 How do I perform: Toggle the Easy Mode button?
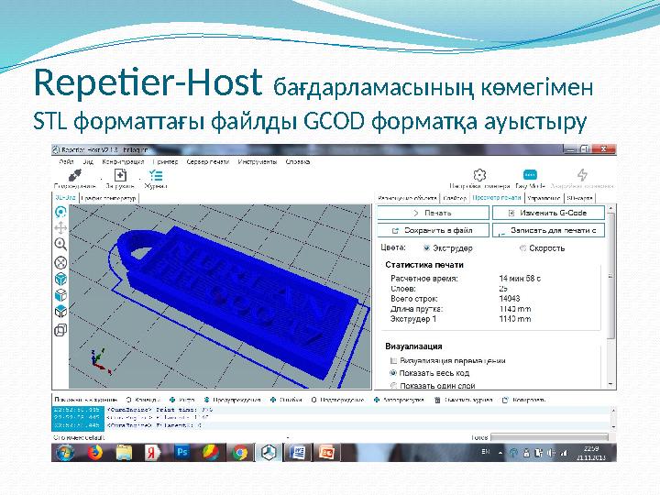[x=530, y=174]
